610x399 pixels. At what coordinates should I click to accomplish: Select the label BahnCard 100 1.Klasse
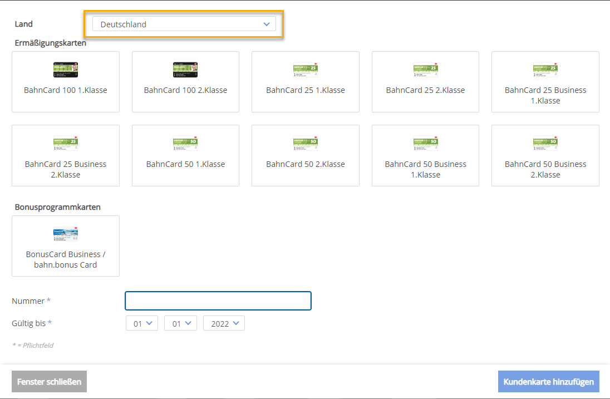point(65,90)
